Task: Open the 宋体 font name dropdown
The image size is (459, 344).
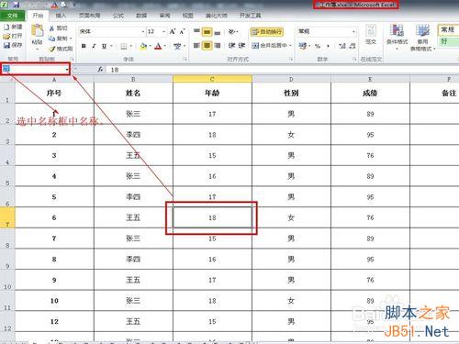Action: coord(142,32)
